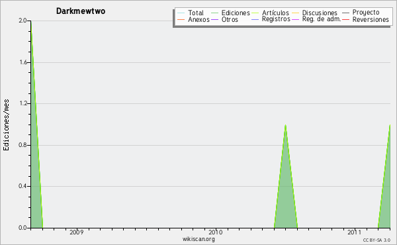This screenshot has height=245, width=397.
Task: Click the cyan Total line swatch
Action: [181, 13]
